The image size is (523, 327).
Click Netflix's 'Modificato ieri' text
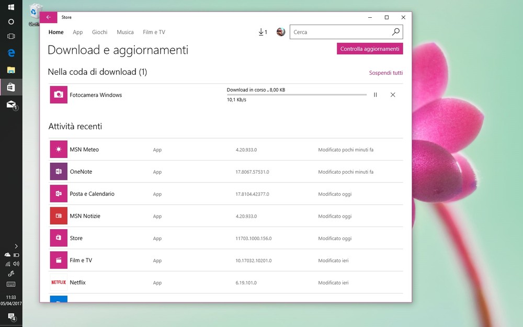coord(333,283)
